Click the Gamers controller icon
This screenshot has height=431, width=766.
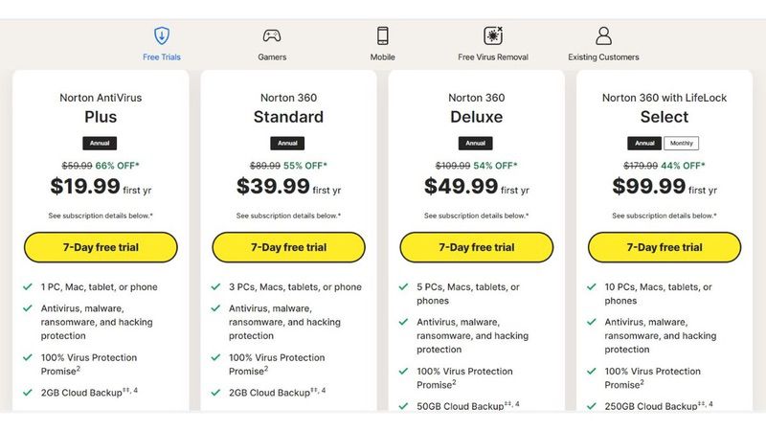pyautogui.click(x=272, y=35)
